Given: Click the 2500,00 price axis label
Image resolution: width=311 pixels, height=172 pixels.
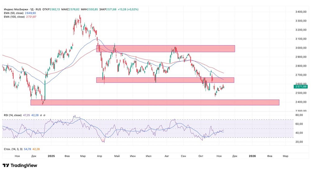Looking at the screenshot, I should click(x=301, y=93).
